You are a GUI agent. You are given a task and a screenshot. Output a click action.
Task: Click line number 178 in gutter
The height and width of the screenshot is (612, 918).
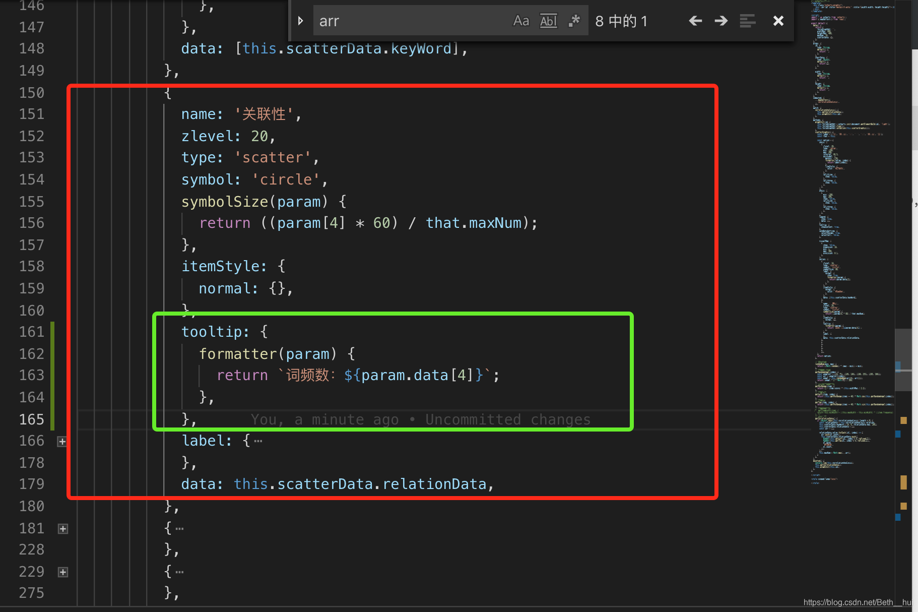[32, 463]
